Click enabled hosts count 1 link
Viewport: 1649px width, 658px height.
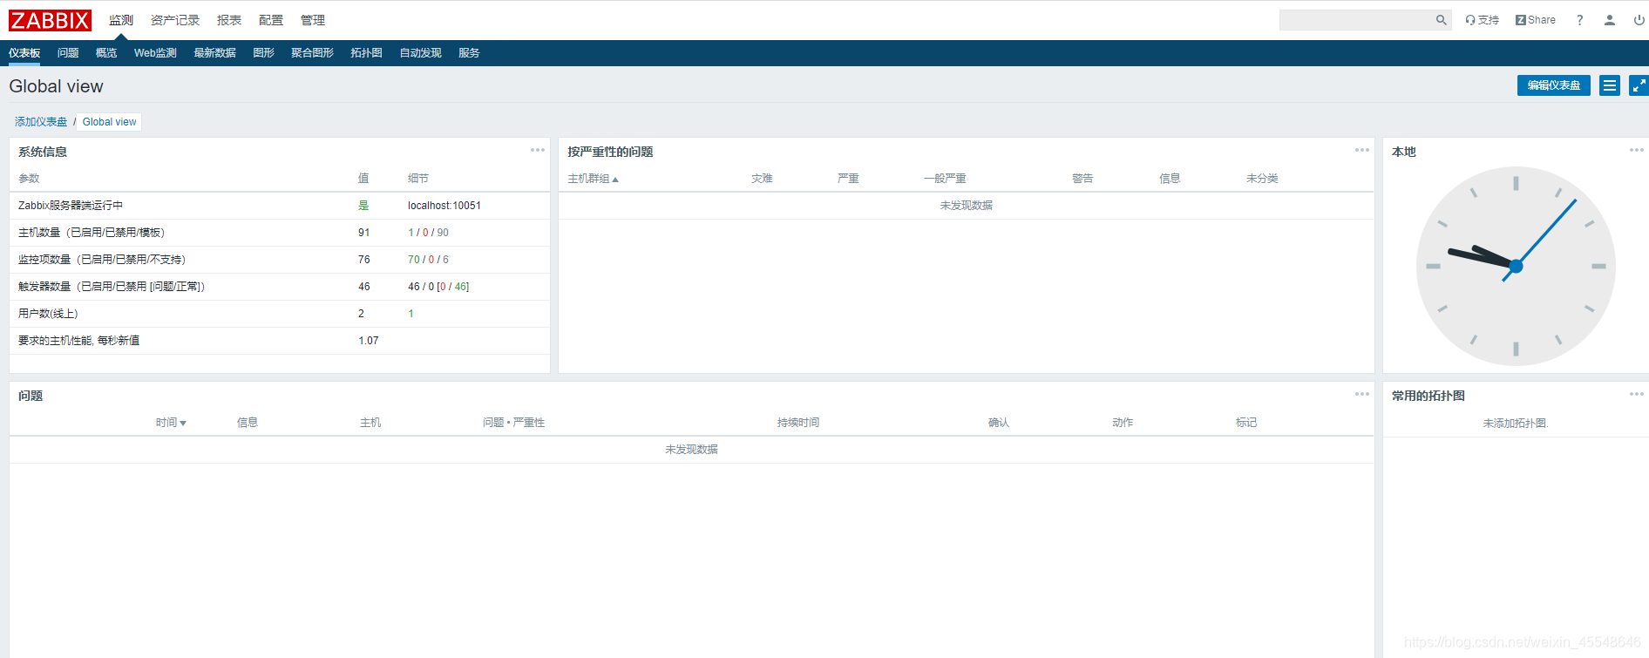411,233
